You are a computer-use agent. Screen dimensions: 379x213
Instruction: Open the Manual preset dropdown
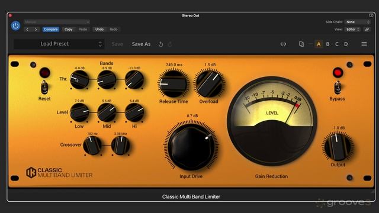[x=57, y=22]
